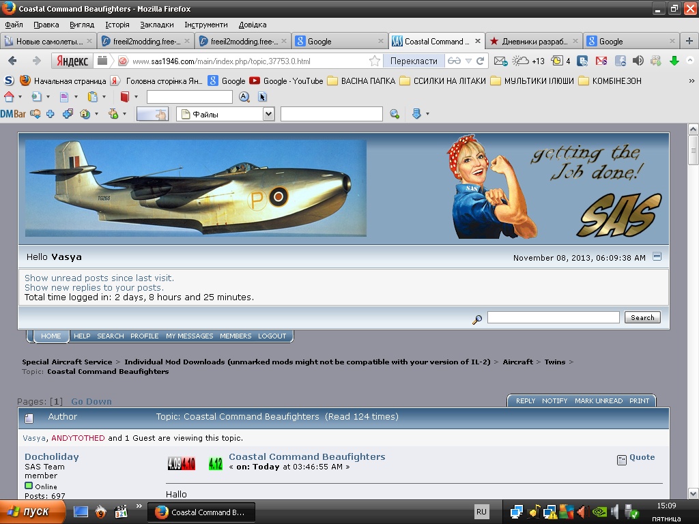Follow the Twins breadcrumb link
Screen dimensions: 699x524
point(554,362)
